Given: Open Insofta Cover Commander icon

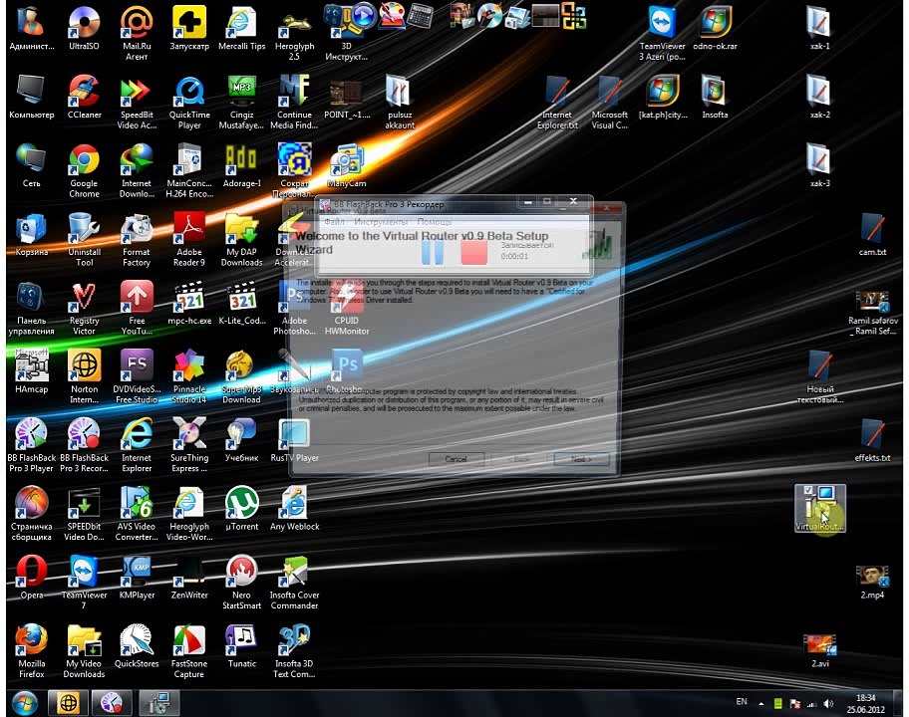Looking at the screenshot, I should tap(294, 582).
